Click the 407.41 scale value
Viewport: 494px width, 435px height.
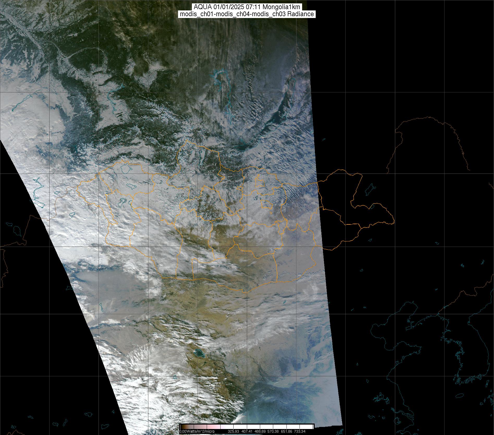point(247,431)
